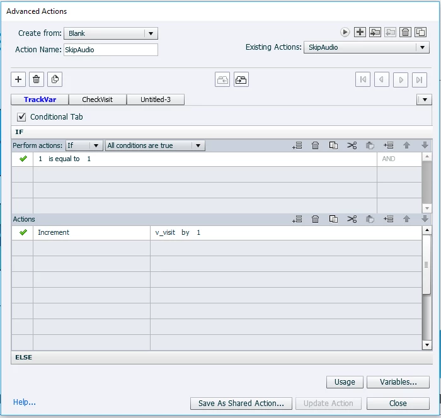
Task: Open the Existing Actions SkipAudio dropdown
Action: point(367,47)
